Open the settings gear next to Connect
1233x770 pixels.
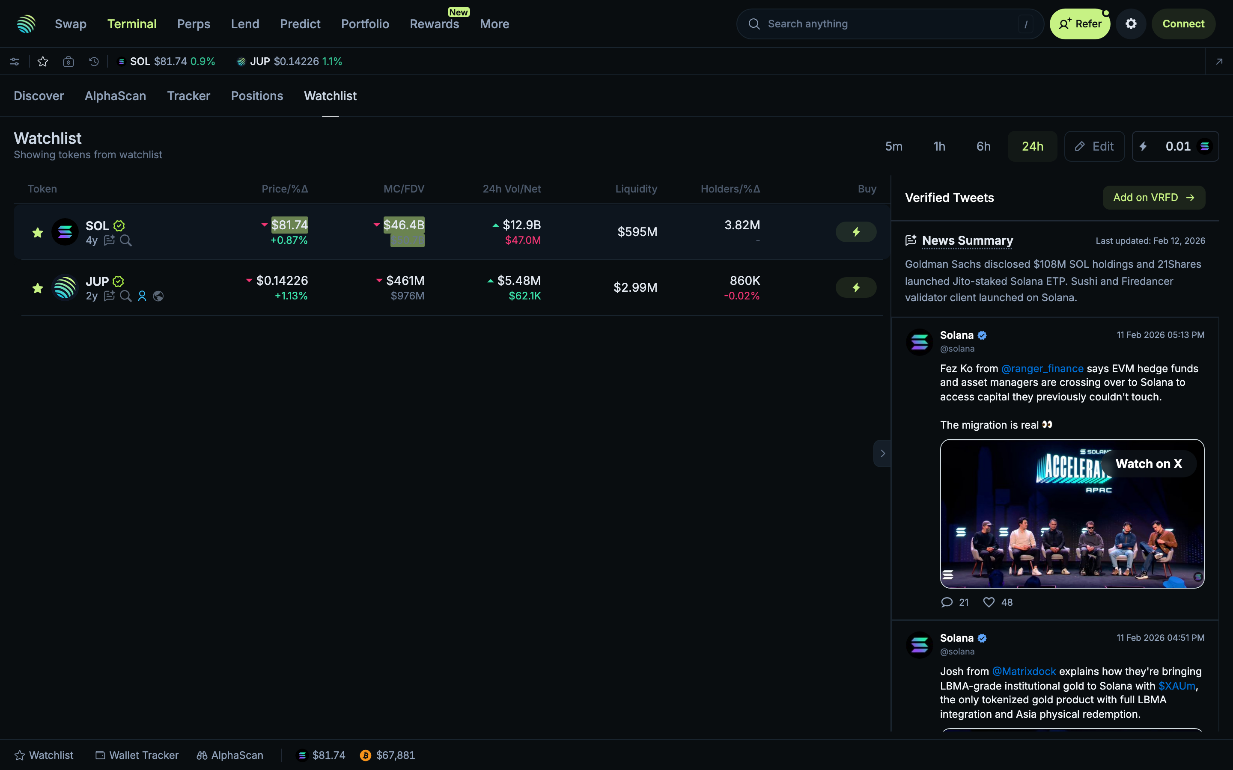tap(1130, 24)
